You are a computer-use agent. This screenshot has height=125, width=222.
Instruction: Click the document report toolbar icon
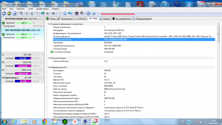coord(59,13)
